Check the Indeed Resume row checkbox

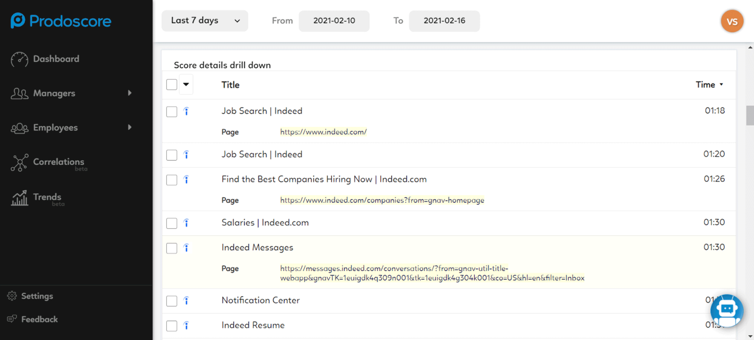click(x=172, y=326)
